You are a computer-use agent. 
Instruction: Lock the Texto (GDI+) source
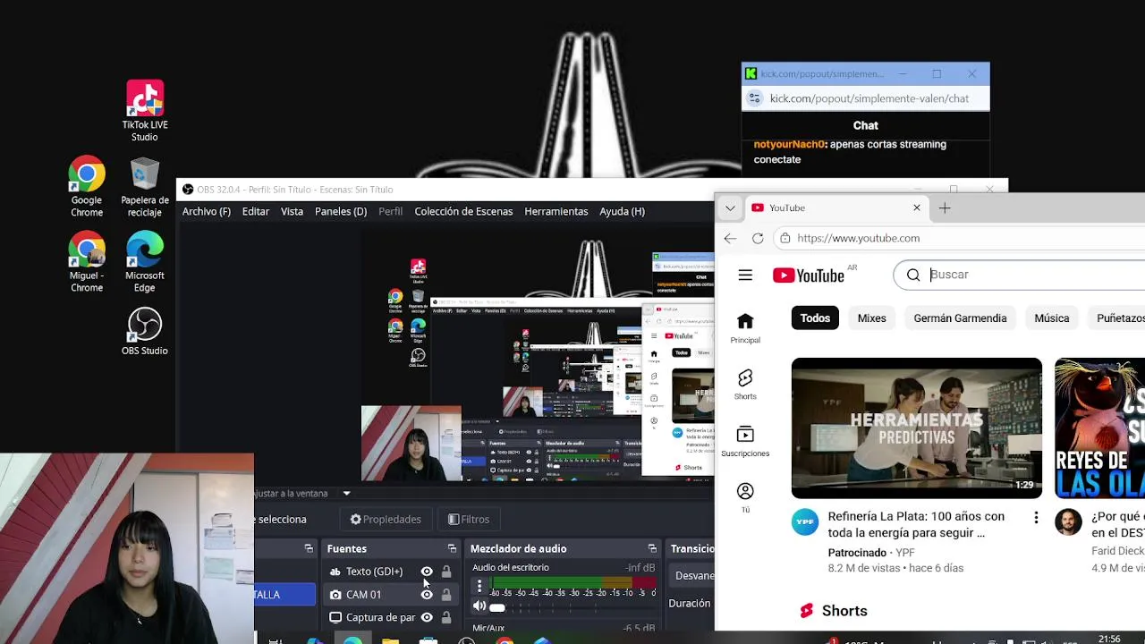point(446,572)
